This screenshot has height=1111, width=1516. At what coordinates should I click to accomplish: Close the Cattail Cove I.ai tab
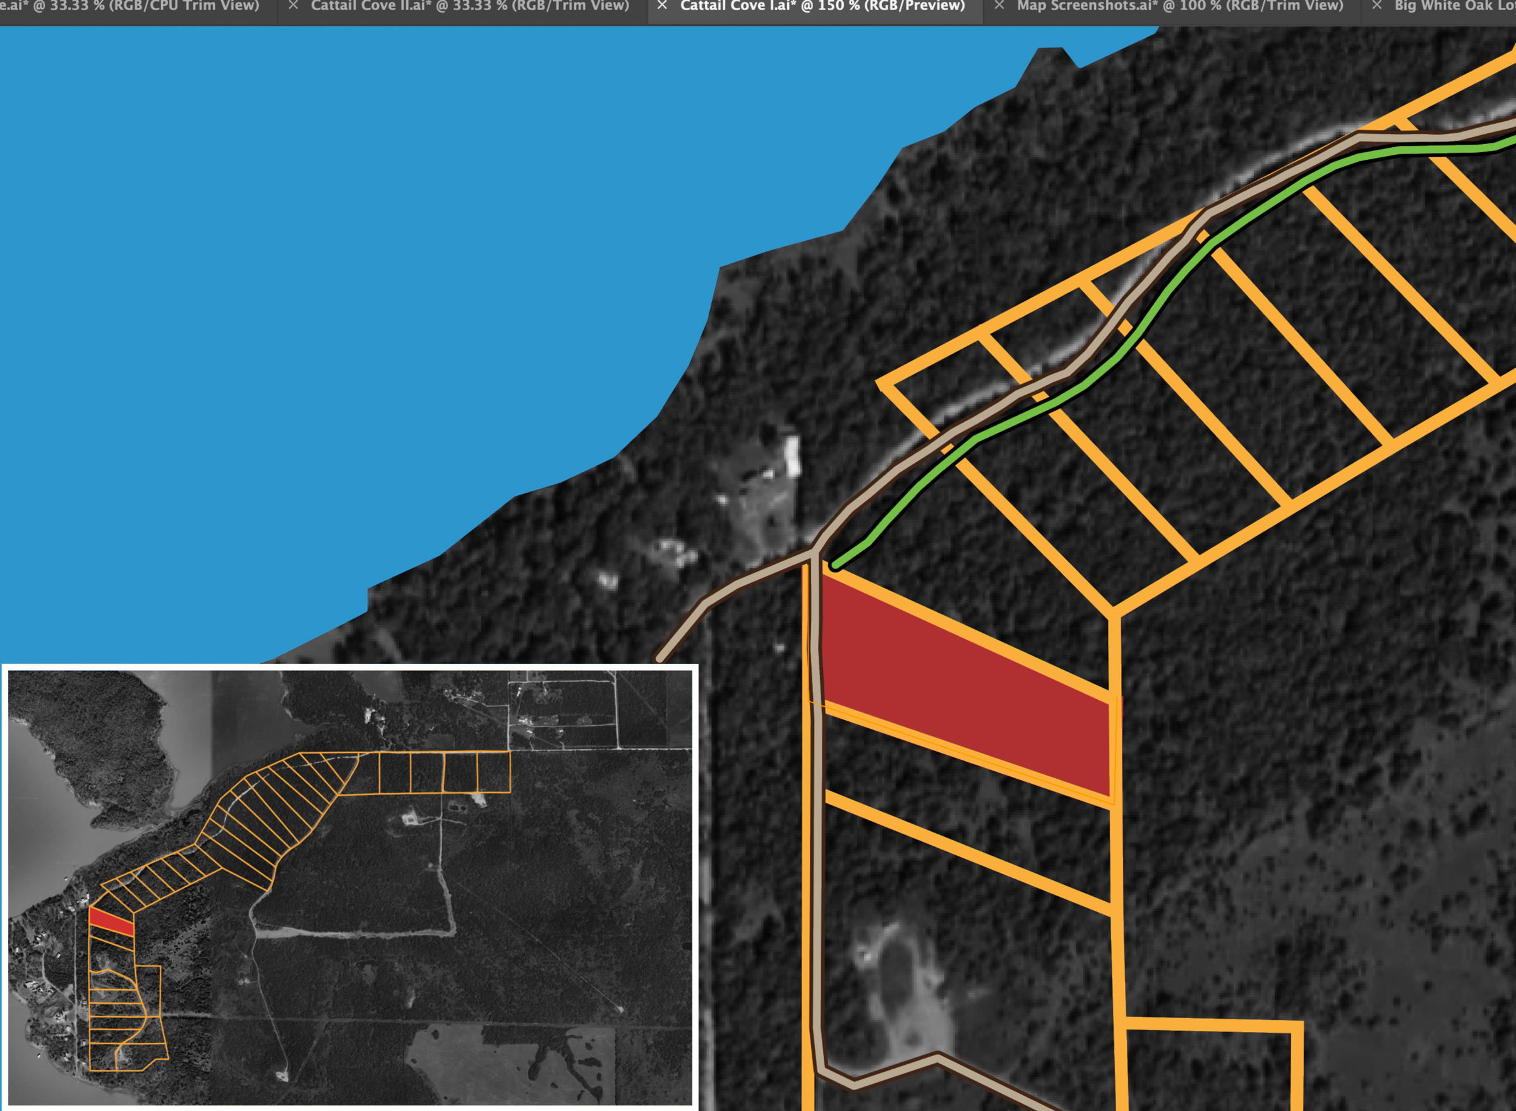663,6
